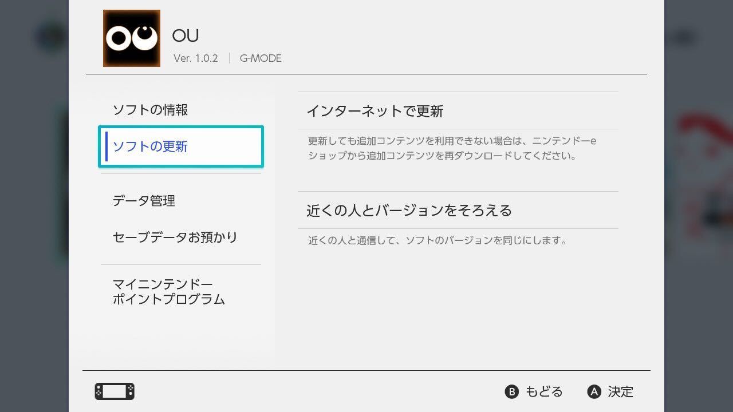Open the ソフトの情報 menu item

click(x=150, y=110)
